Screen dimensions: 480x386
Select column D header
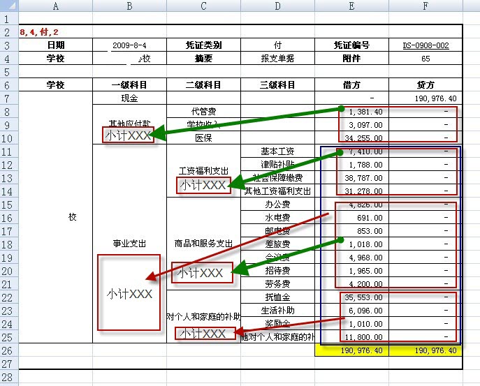tap(277, 6)
